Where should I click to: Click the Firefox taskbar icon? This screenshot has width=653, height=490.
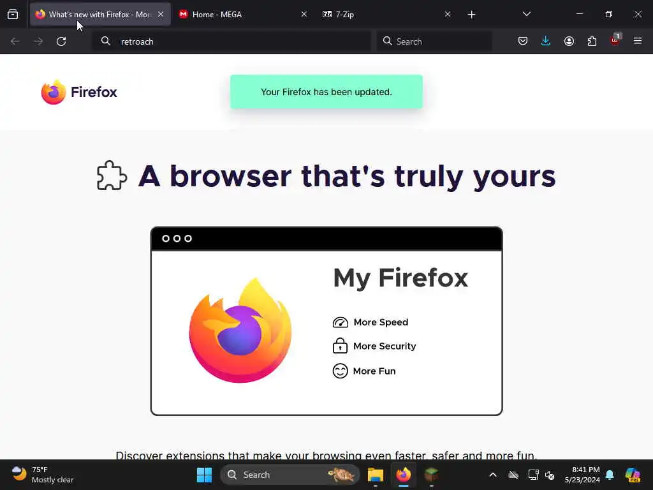point(403,475)
